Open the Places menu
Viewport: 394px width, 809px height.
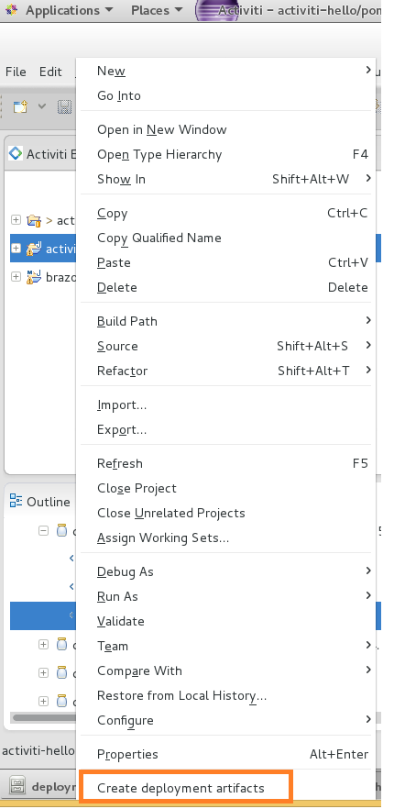click(x=157, y=10)
